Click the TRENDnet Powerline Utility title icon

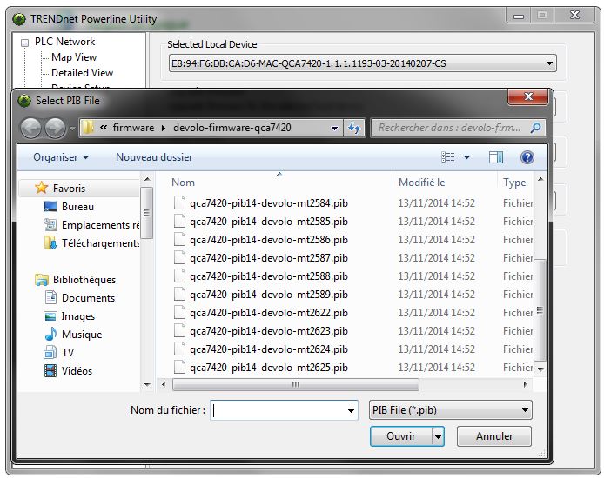tap(19, 19)
